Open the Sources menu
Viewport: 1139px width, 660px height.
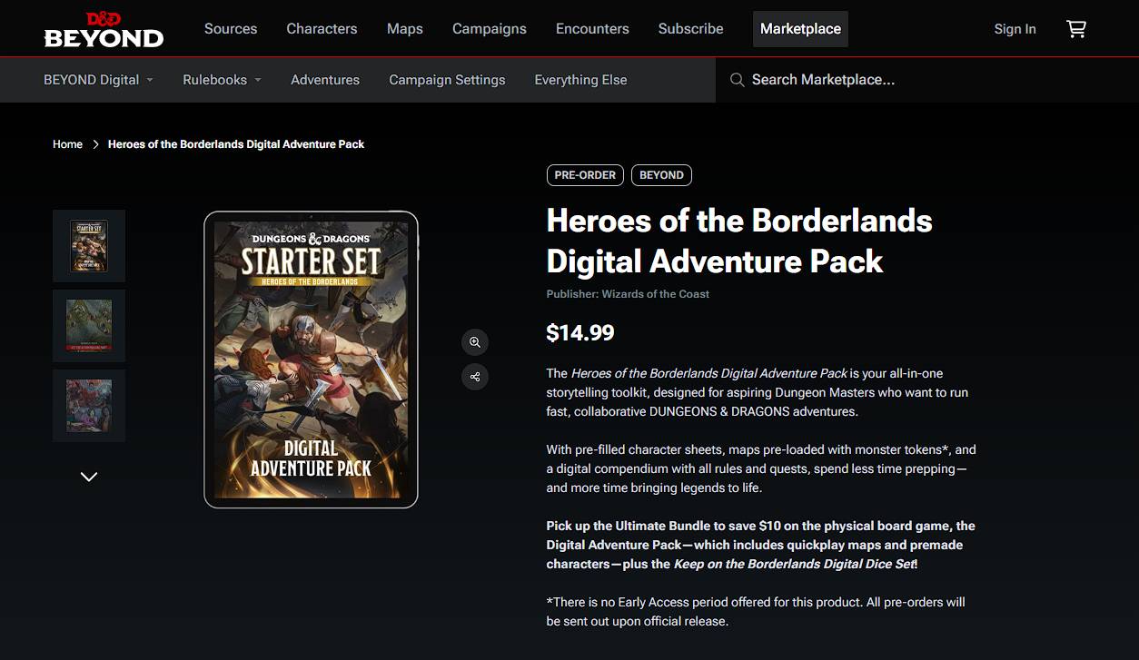(231, 29)
